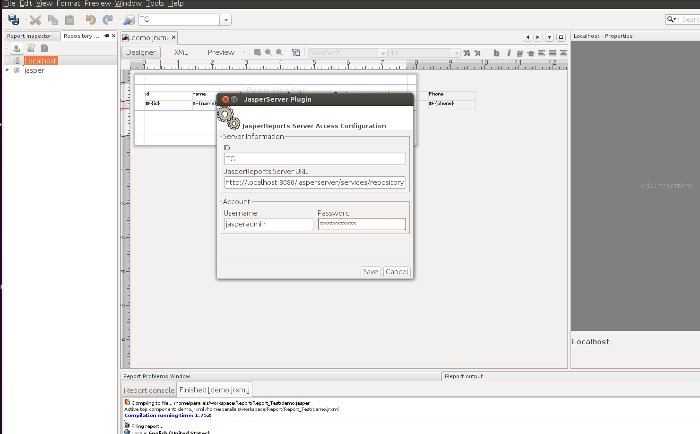Select the jasper server node
The image size is (700, 434).
34,70
